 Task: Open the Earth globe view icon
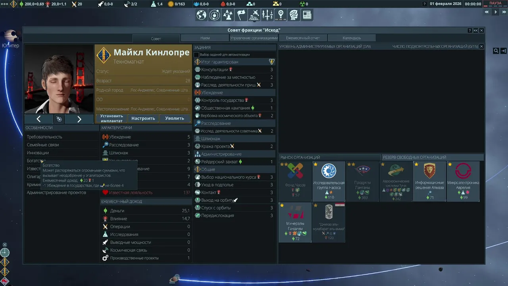point(202,15)
